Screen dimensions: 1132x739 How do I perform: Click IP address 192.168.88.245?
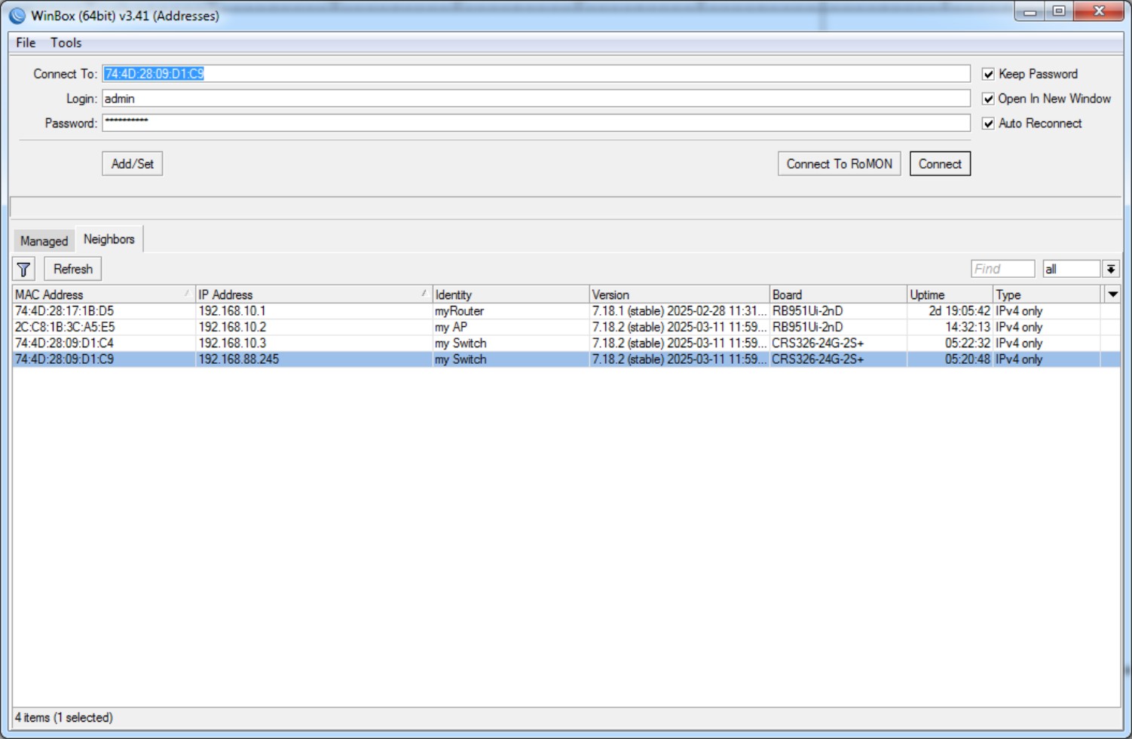coord(238,359)
